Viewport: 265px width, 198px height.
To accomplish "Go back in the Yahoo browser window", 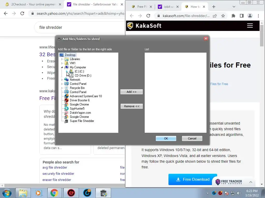I will (6, 13).
